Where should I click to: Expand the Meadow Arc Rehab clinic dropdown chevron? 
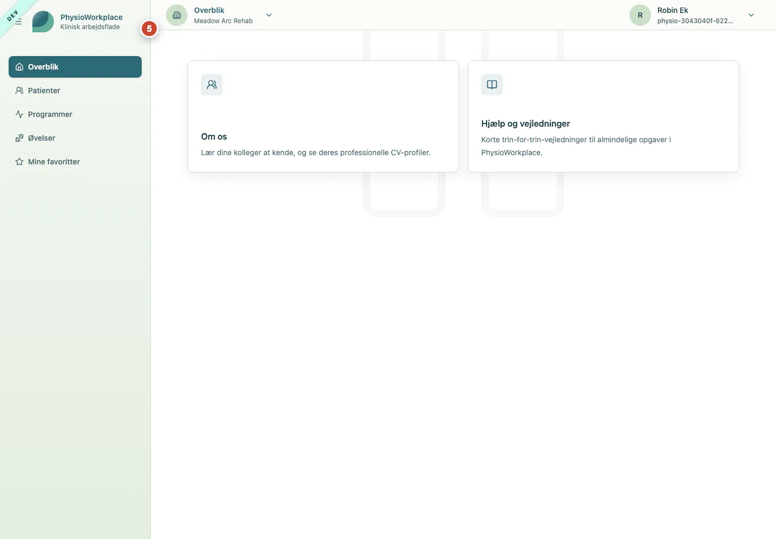click(269, 15)
